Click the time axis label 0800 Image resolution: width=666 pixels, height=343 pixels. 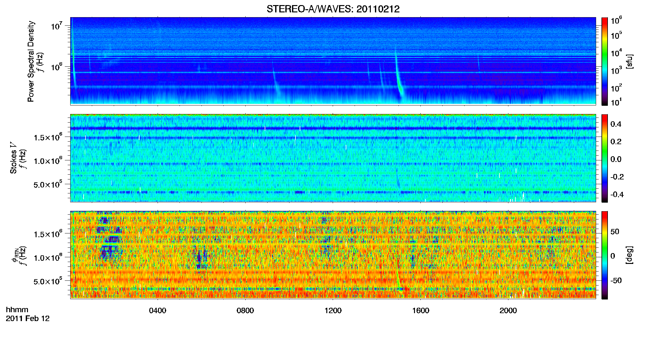(245, 311)
